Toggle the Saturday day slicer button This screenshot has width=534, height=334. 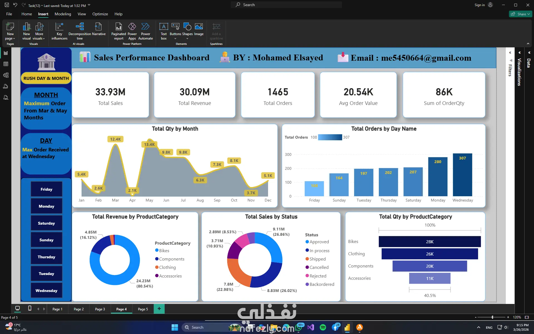coord(46,223)
